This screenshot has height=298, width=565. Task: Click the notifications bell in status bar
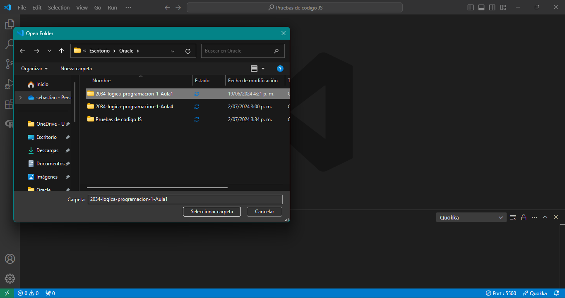tap(557, 293)
